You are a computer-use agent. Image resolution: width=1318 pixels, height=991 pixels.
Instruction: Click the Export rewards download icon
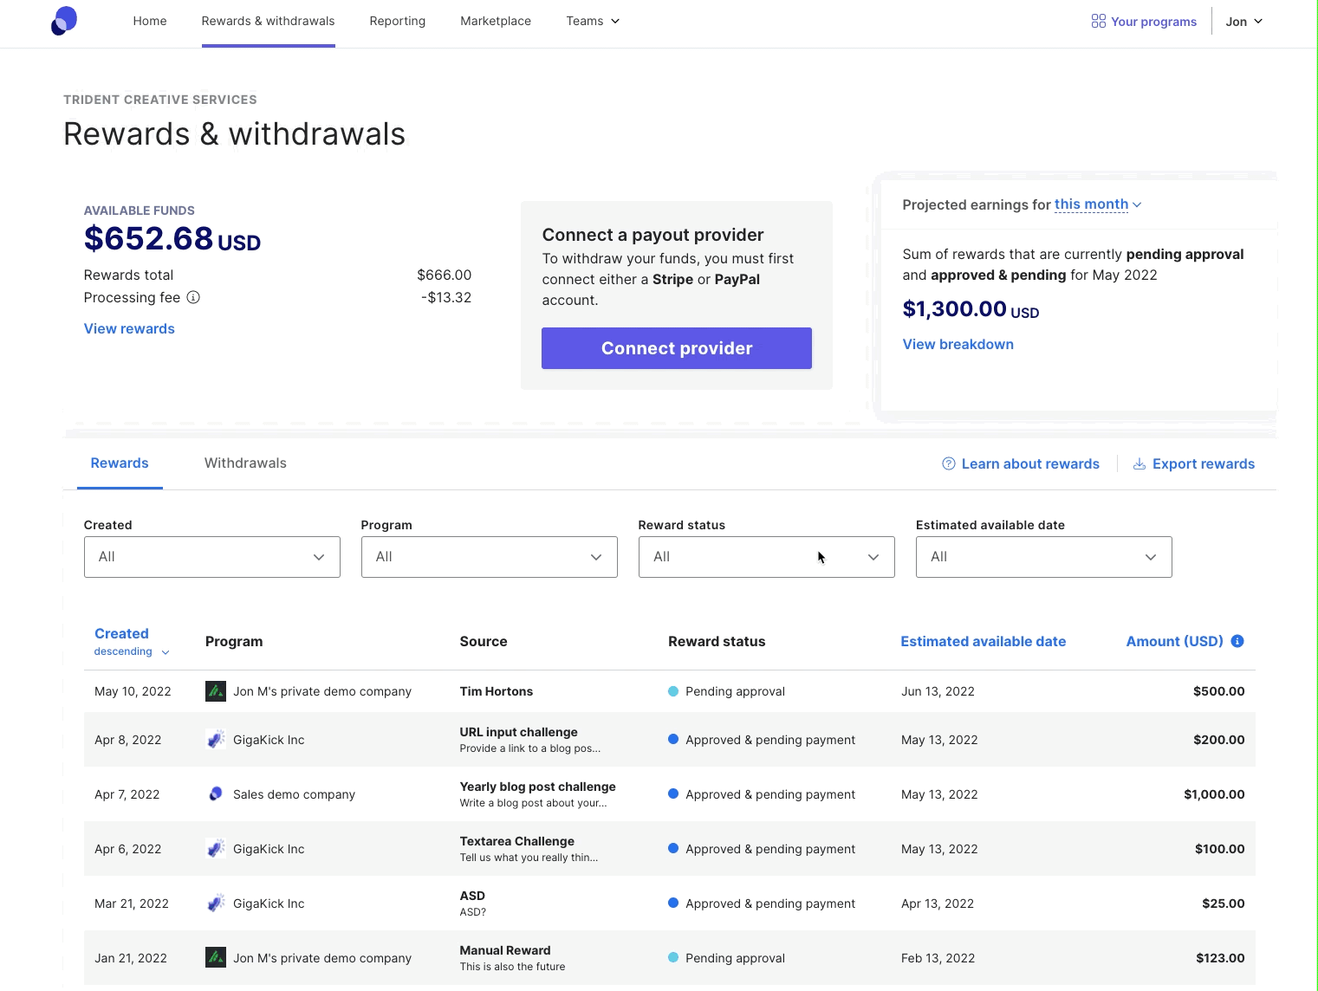point(1139,463)
